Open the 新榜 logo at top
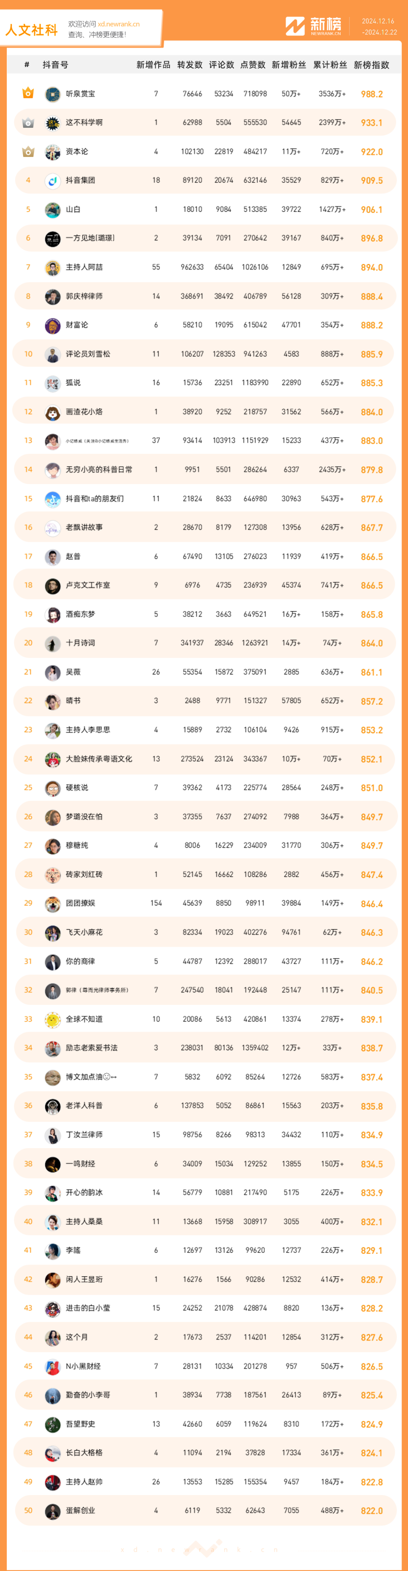The height and width of the screenshot is (1571, 408). pos(314,26)
